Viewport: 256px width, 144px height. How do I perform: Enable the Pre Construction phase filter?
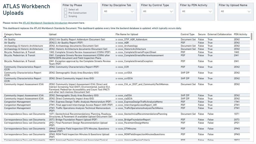[65, 13]
